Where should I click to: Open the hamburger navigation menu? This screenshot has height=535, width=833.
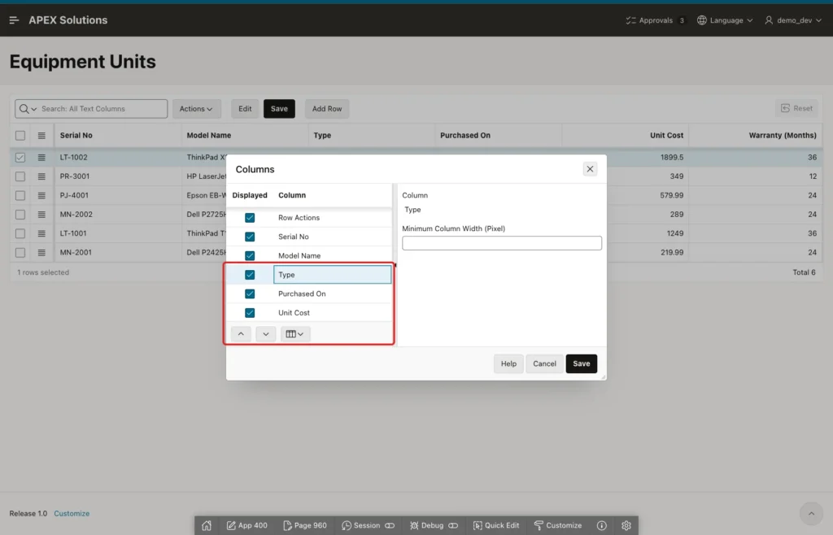click(x=15, y=20)
